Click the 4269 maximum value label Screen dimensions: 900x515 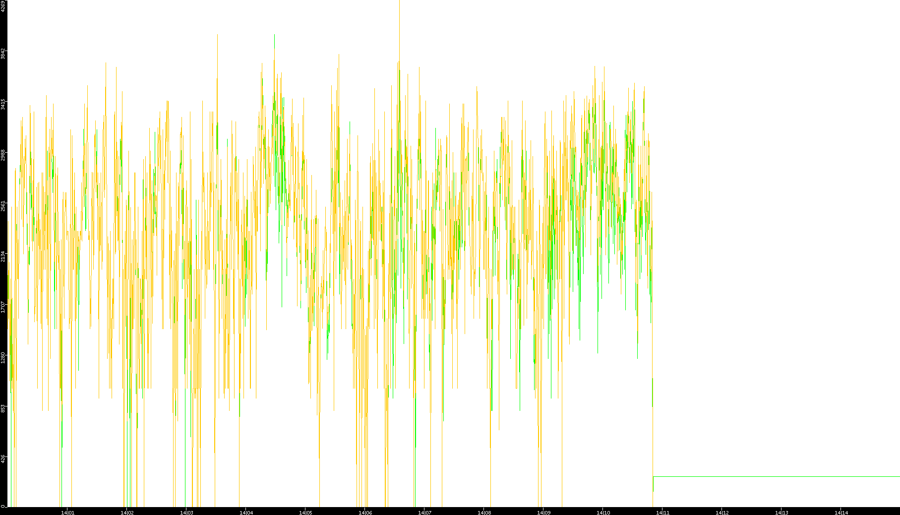click(x=3, y=6)
